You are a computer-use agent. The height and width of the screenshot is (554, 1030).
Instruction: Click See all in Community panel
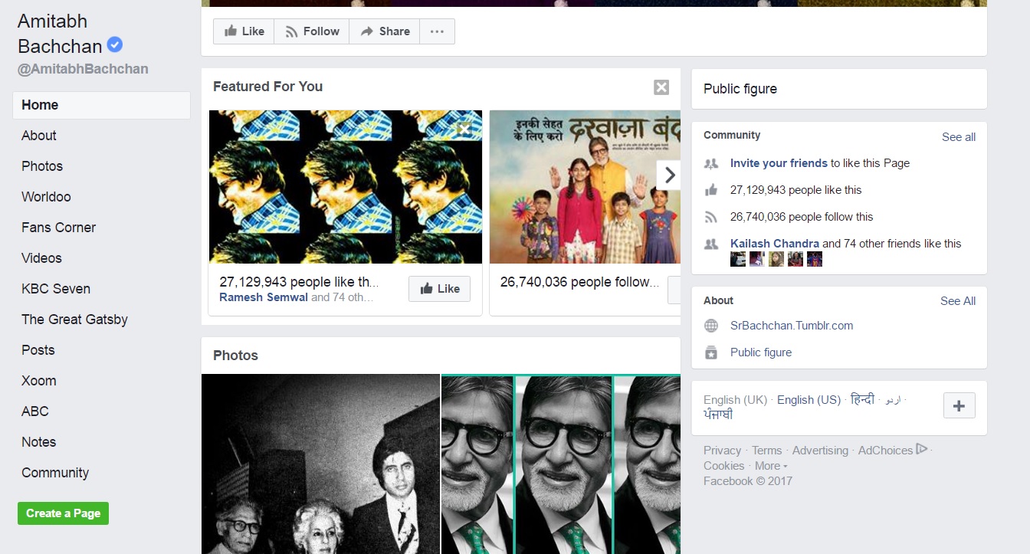pos(959,137)
